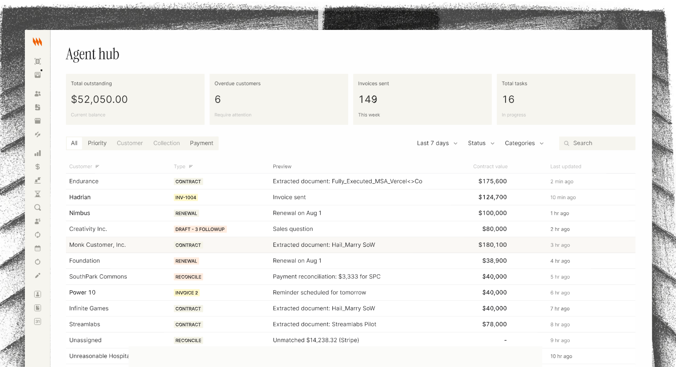Open the Status filter dropdown
This screenshot has height=367, width=676.
tap(481, 143)
